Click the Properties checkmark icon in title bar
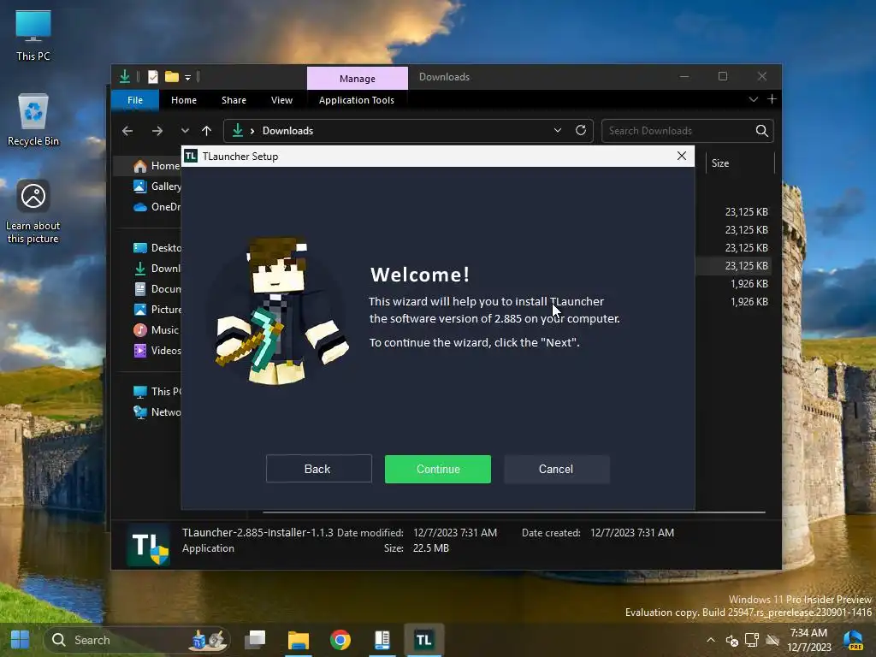Viewport: 876px width, 657px height. tap(152, 76)
